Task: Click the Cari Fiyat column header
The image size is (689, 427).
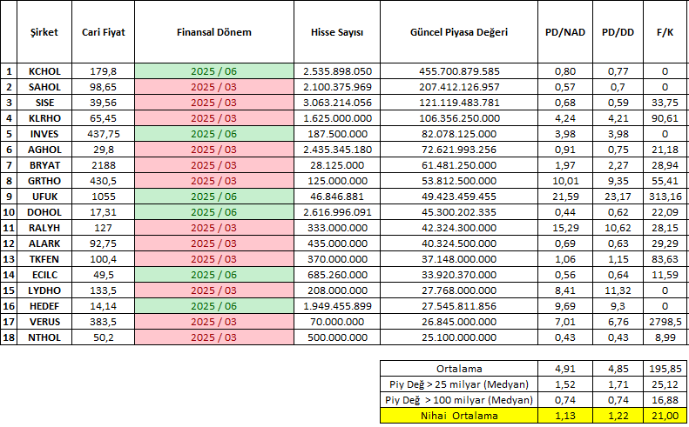Action: 103,31
